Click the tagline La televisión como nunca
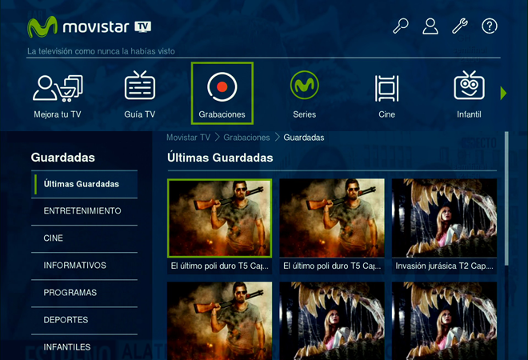This screenshot has height=360, width=528. point(101,51)
